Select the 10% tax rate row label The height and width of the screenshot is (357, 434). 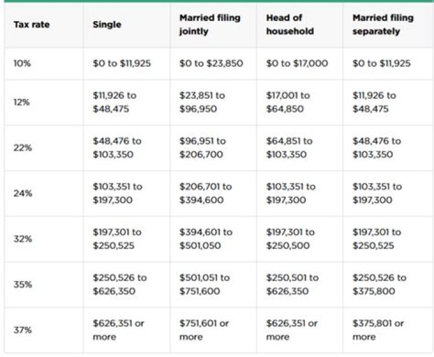click(x=22, y=63)
